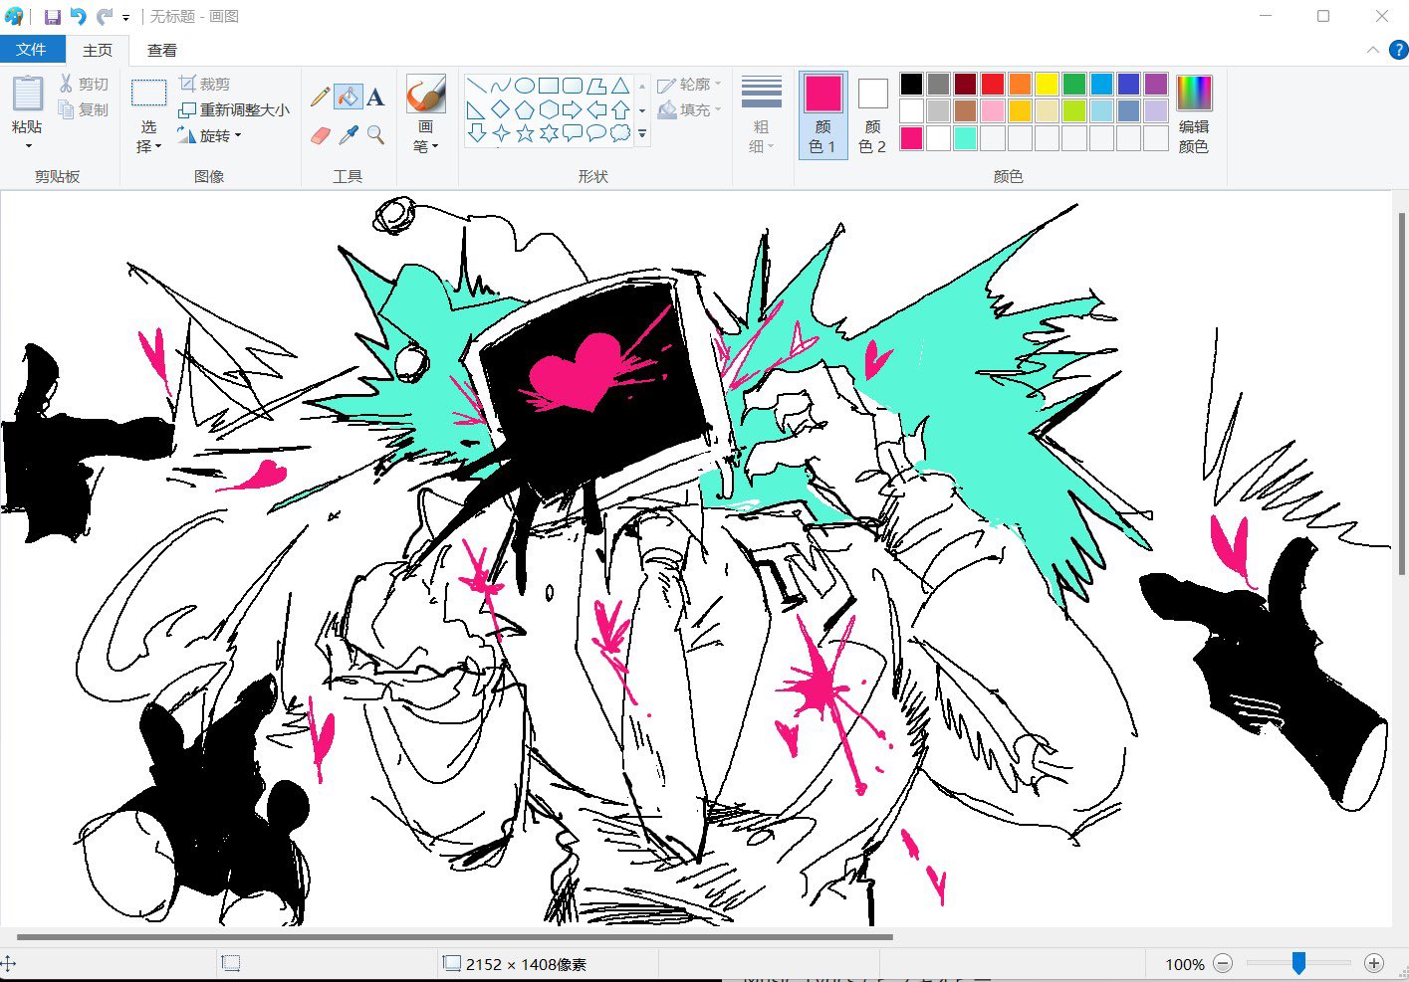Switch to the View ribbon tab
Image resolution: width=1409 pixels, height=982 pixels.
click(162, 50)
